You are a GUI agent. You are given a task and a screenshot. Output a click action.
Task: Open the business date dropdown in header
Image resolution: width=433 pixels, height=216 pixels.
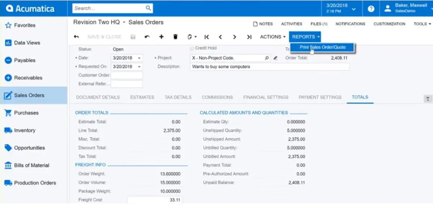coord(354,9)
